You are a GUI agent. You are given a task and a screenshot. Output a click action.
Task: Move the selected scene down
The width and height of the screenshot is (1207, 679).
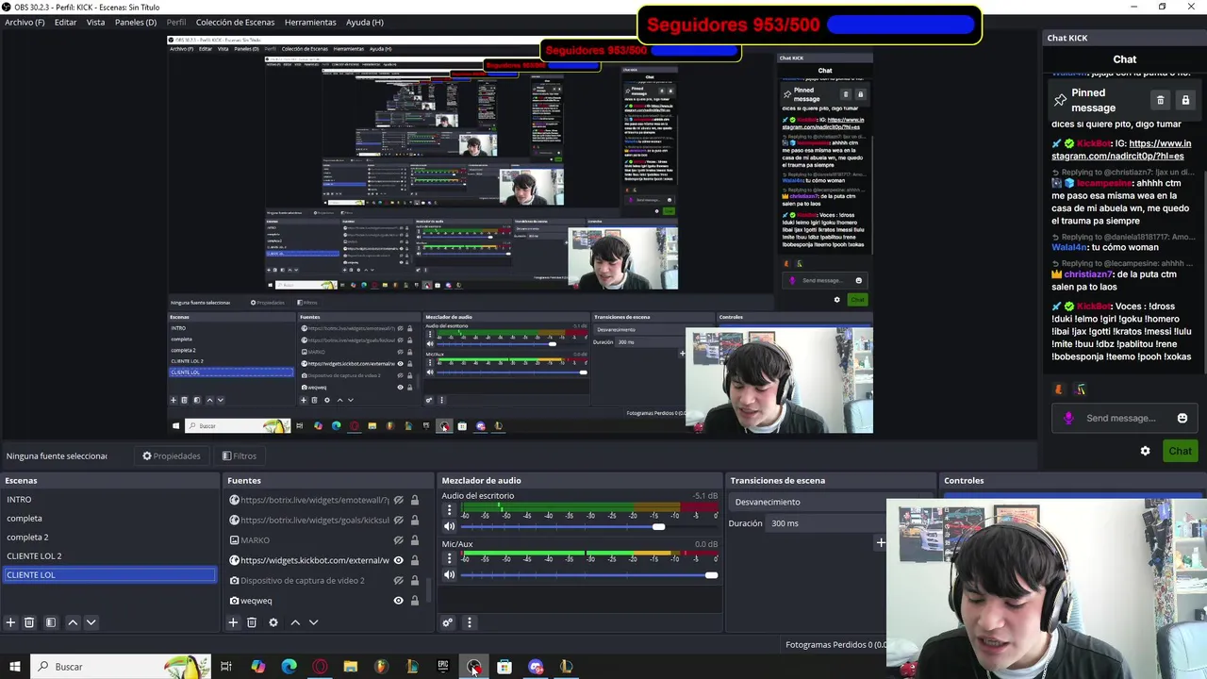pyautogui.click(x=91, y=622)
